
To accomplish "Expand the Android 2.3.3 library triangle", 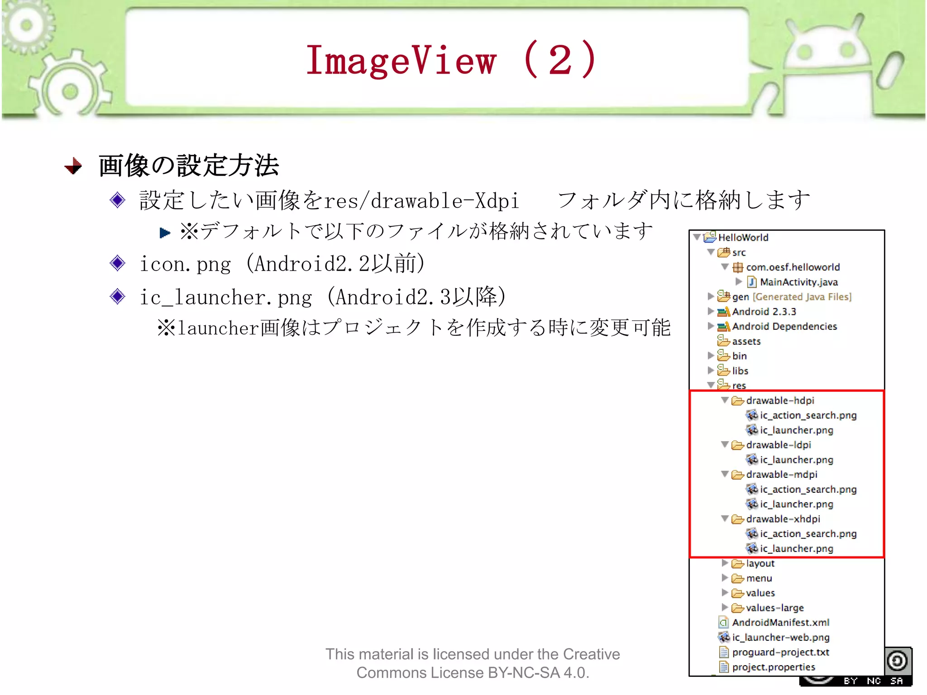I will coord(711,311).
